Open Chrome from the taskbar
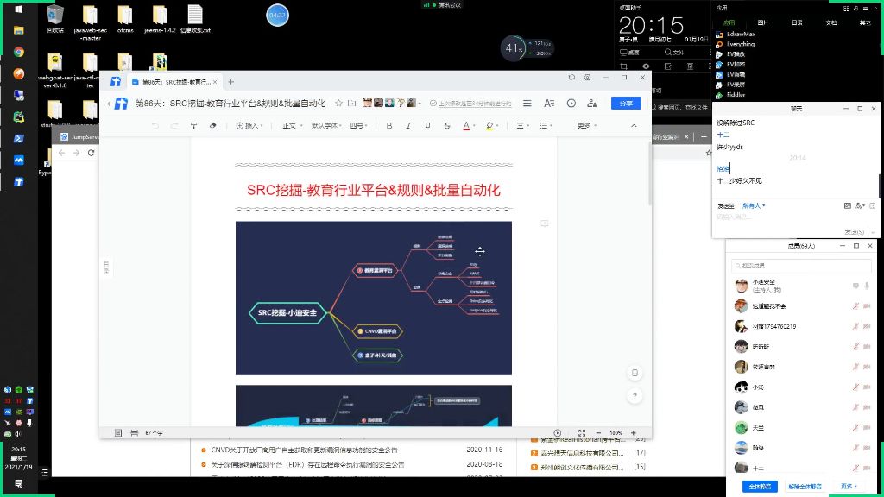Viewport: 884px width, 497px height. tap(19, 52)
